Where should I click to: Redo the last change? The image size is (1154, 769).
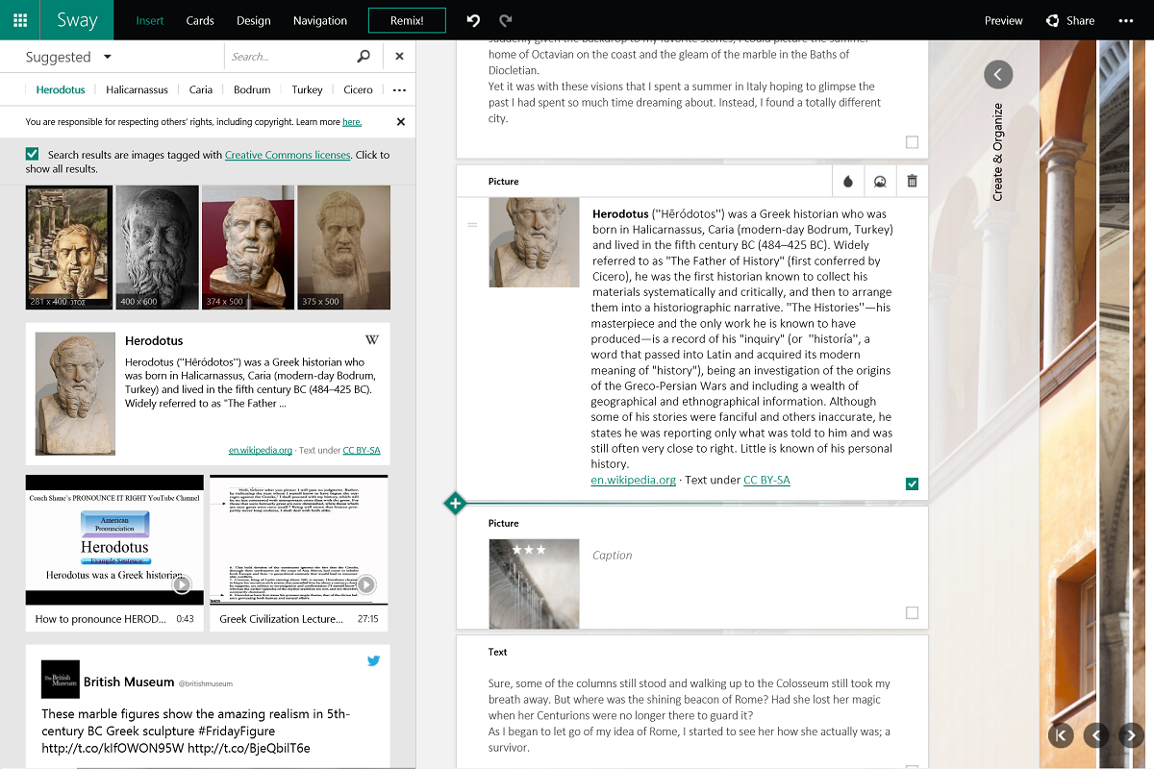504,19
